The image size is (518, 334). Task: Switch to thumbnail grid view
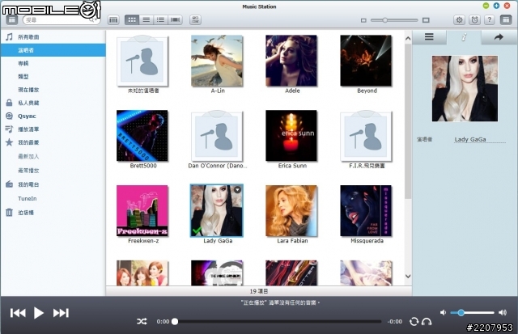[132, 20]
